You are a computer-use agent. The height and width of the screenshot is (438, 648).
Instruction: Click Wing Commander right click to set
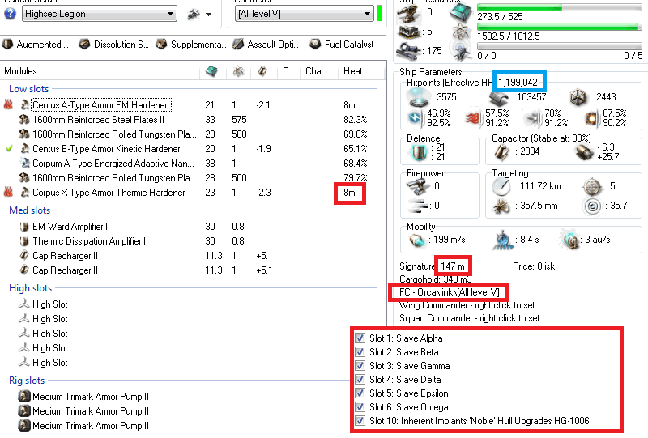point(467,305)
